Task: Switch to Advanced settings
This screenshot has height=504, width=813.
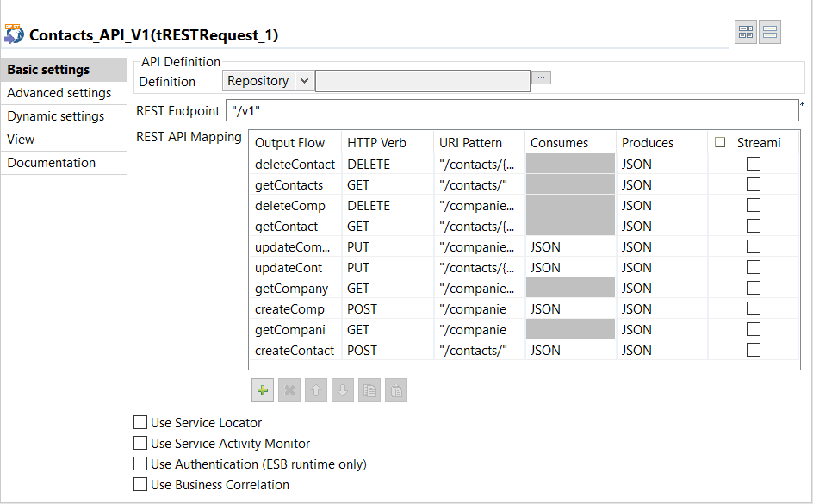Action: (59, 92)
